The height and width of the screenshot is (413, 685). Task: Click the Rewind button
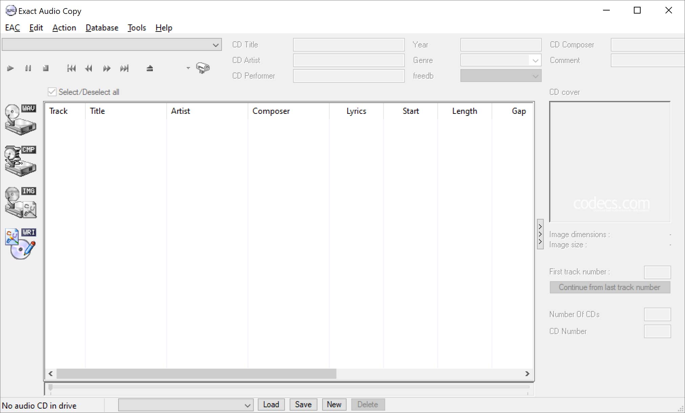point(89,68)
